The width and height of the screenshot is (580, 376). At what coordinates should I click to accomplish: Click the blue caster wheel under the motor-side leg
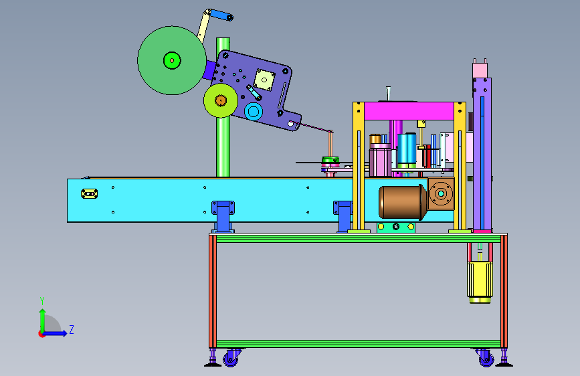[486, 359]
